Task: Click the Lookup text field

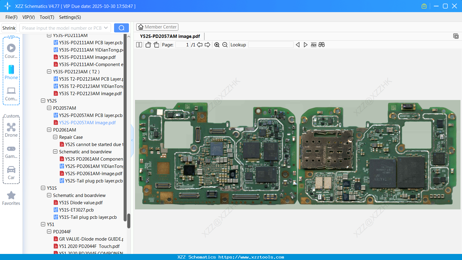Action: click(271, 45)
